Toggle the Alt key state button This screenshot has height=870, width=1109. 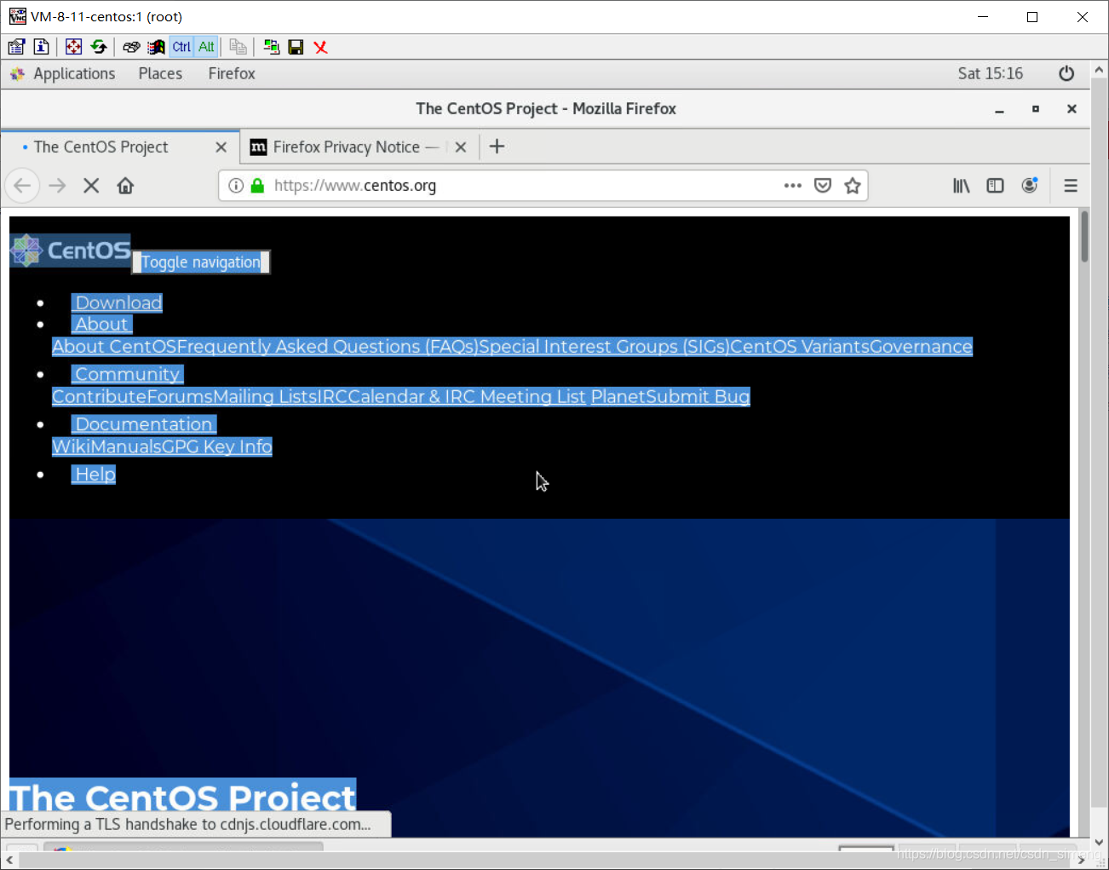[x=206, y=47]
